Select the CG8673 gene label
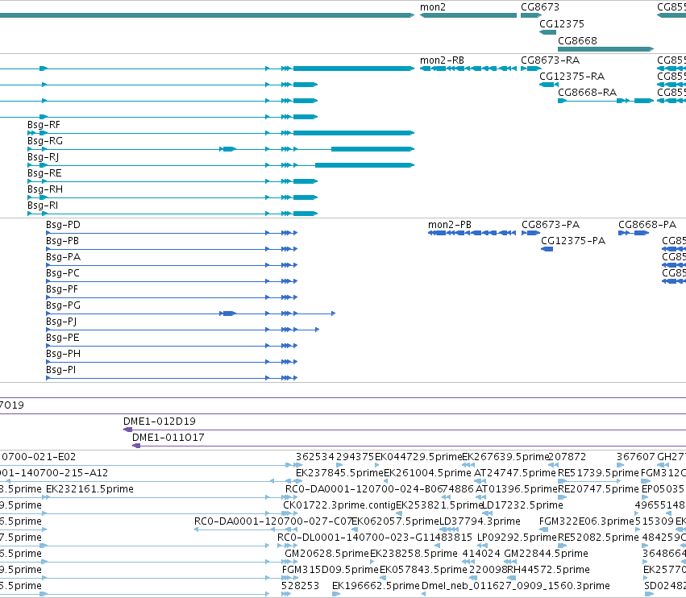 (539, 7)
